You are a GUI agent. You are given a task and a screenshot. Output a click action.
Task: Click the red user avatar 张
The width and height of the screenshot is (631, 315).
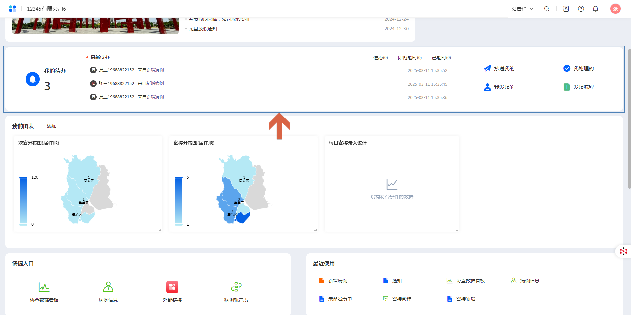point(615,9)
